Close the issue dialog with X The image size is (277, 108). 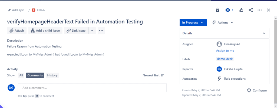[269, 10]
